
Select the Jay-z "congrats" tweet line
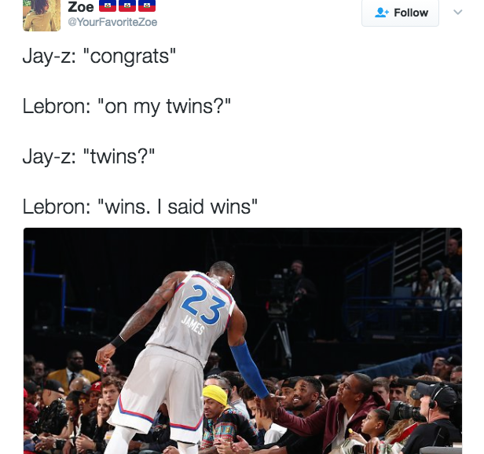click(99, 57)
